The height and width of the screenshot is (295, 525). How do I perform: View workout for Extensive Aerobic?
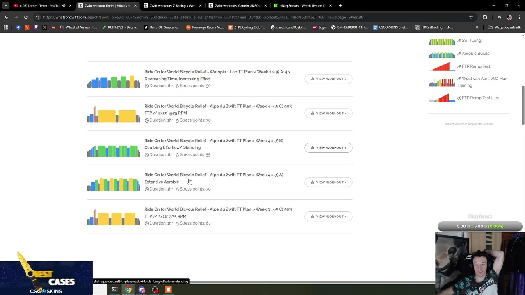tap(328, 182)
